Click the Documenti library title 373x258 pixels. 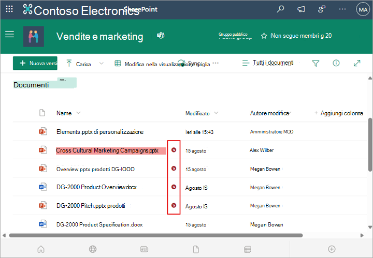(x=31, y=85)
